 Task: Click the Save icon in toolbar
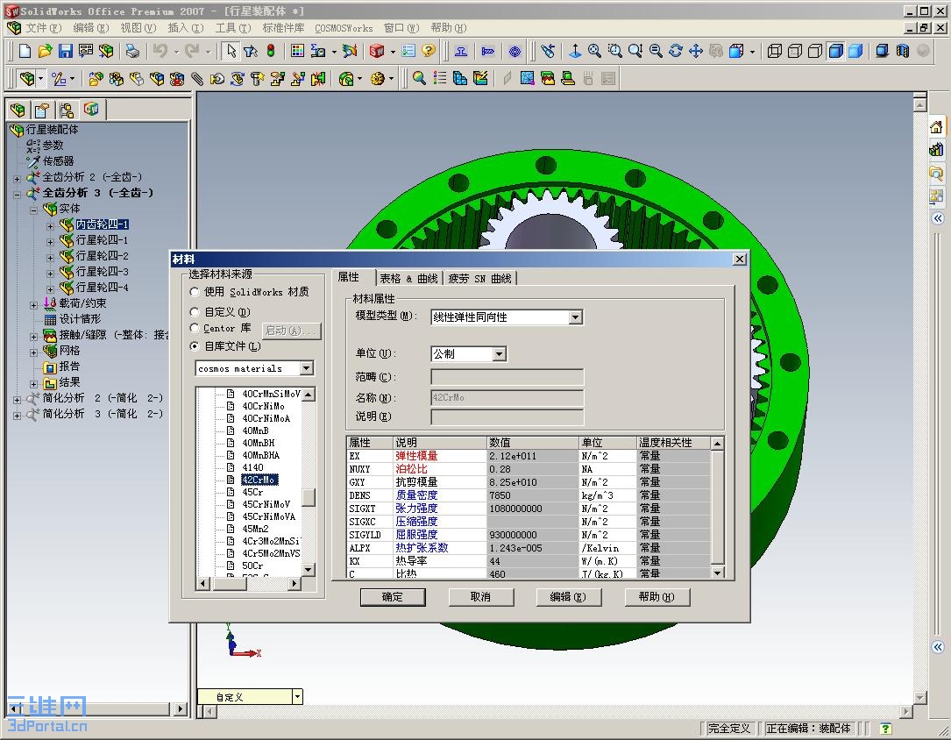pyautogui.click(x=65, y=51)
